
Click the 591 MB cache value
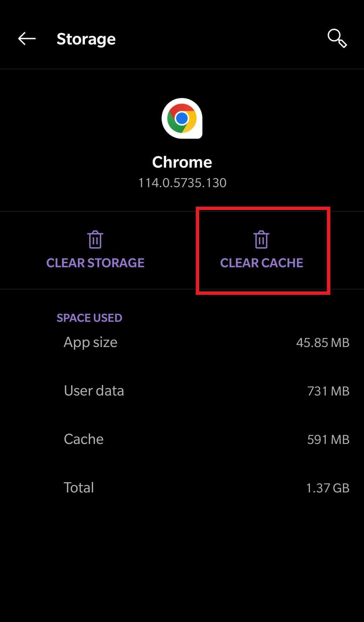pyautogui.click(x=328, y=439)
